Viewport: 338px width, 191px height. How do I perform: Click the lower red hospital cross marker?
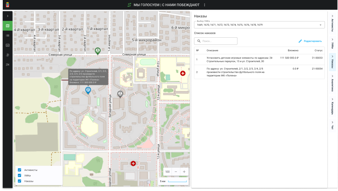point(133,163)
